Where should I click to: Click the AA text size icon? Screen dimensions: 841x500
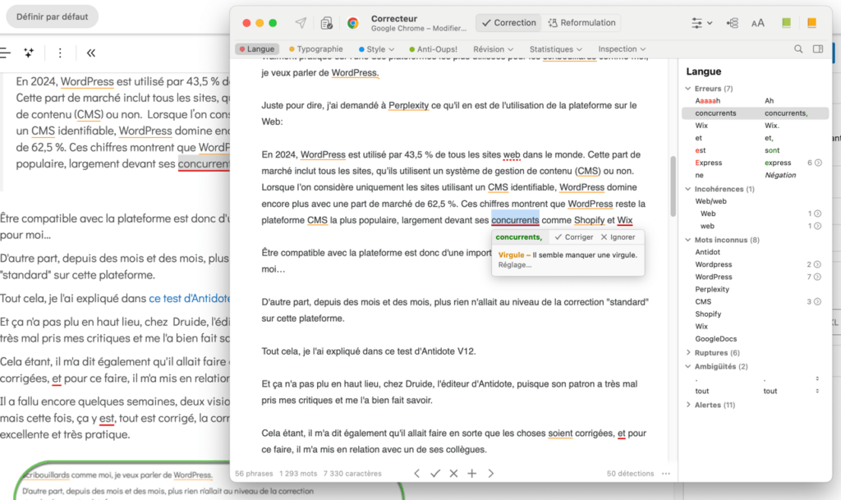click(x=757, y=23)
